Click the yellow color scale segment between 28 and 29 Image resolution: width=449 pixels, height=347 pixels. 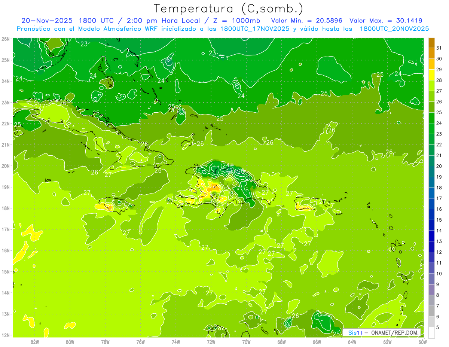(x=431, y=75)
